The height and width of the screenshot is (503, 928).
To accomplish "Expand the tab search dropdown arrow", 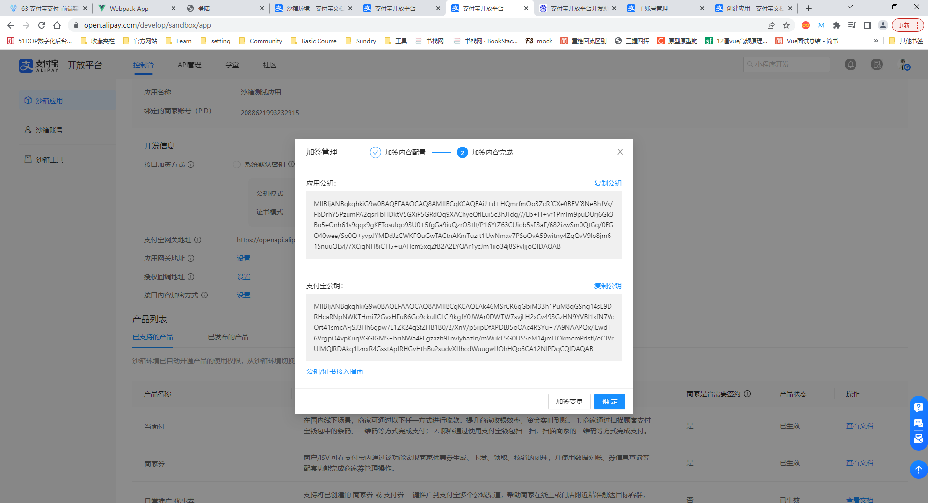I will [850, 7].
